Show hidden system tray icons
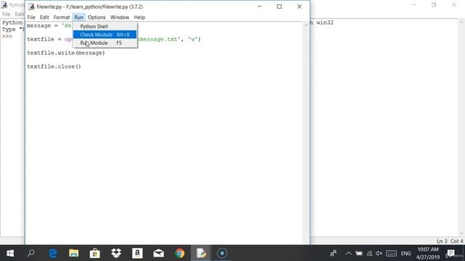Viewport: 465px width, 261px height. (x=349, y=253)
